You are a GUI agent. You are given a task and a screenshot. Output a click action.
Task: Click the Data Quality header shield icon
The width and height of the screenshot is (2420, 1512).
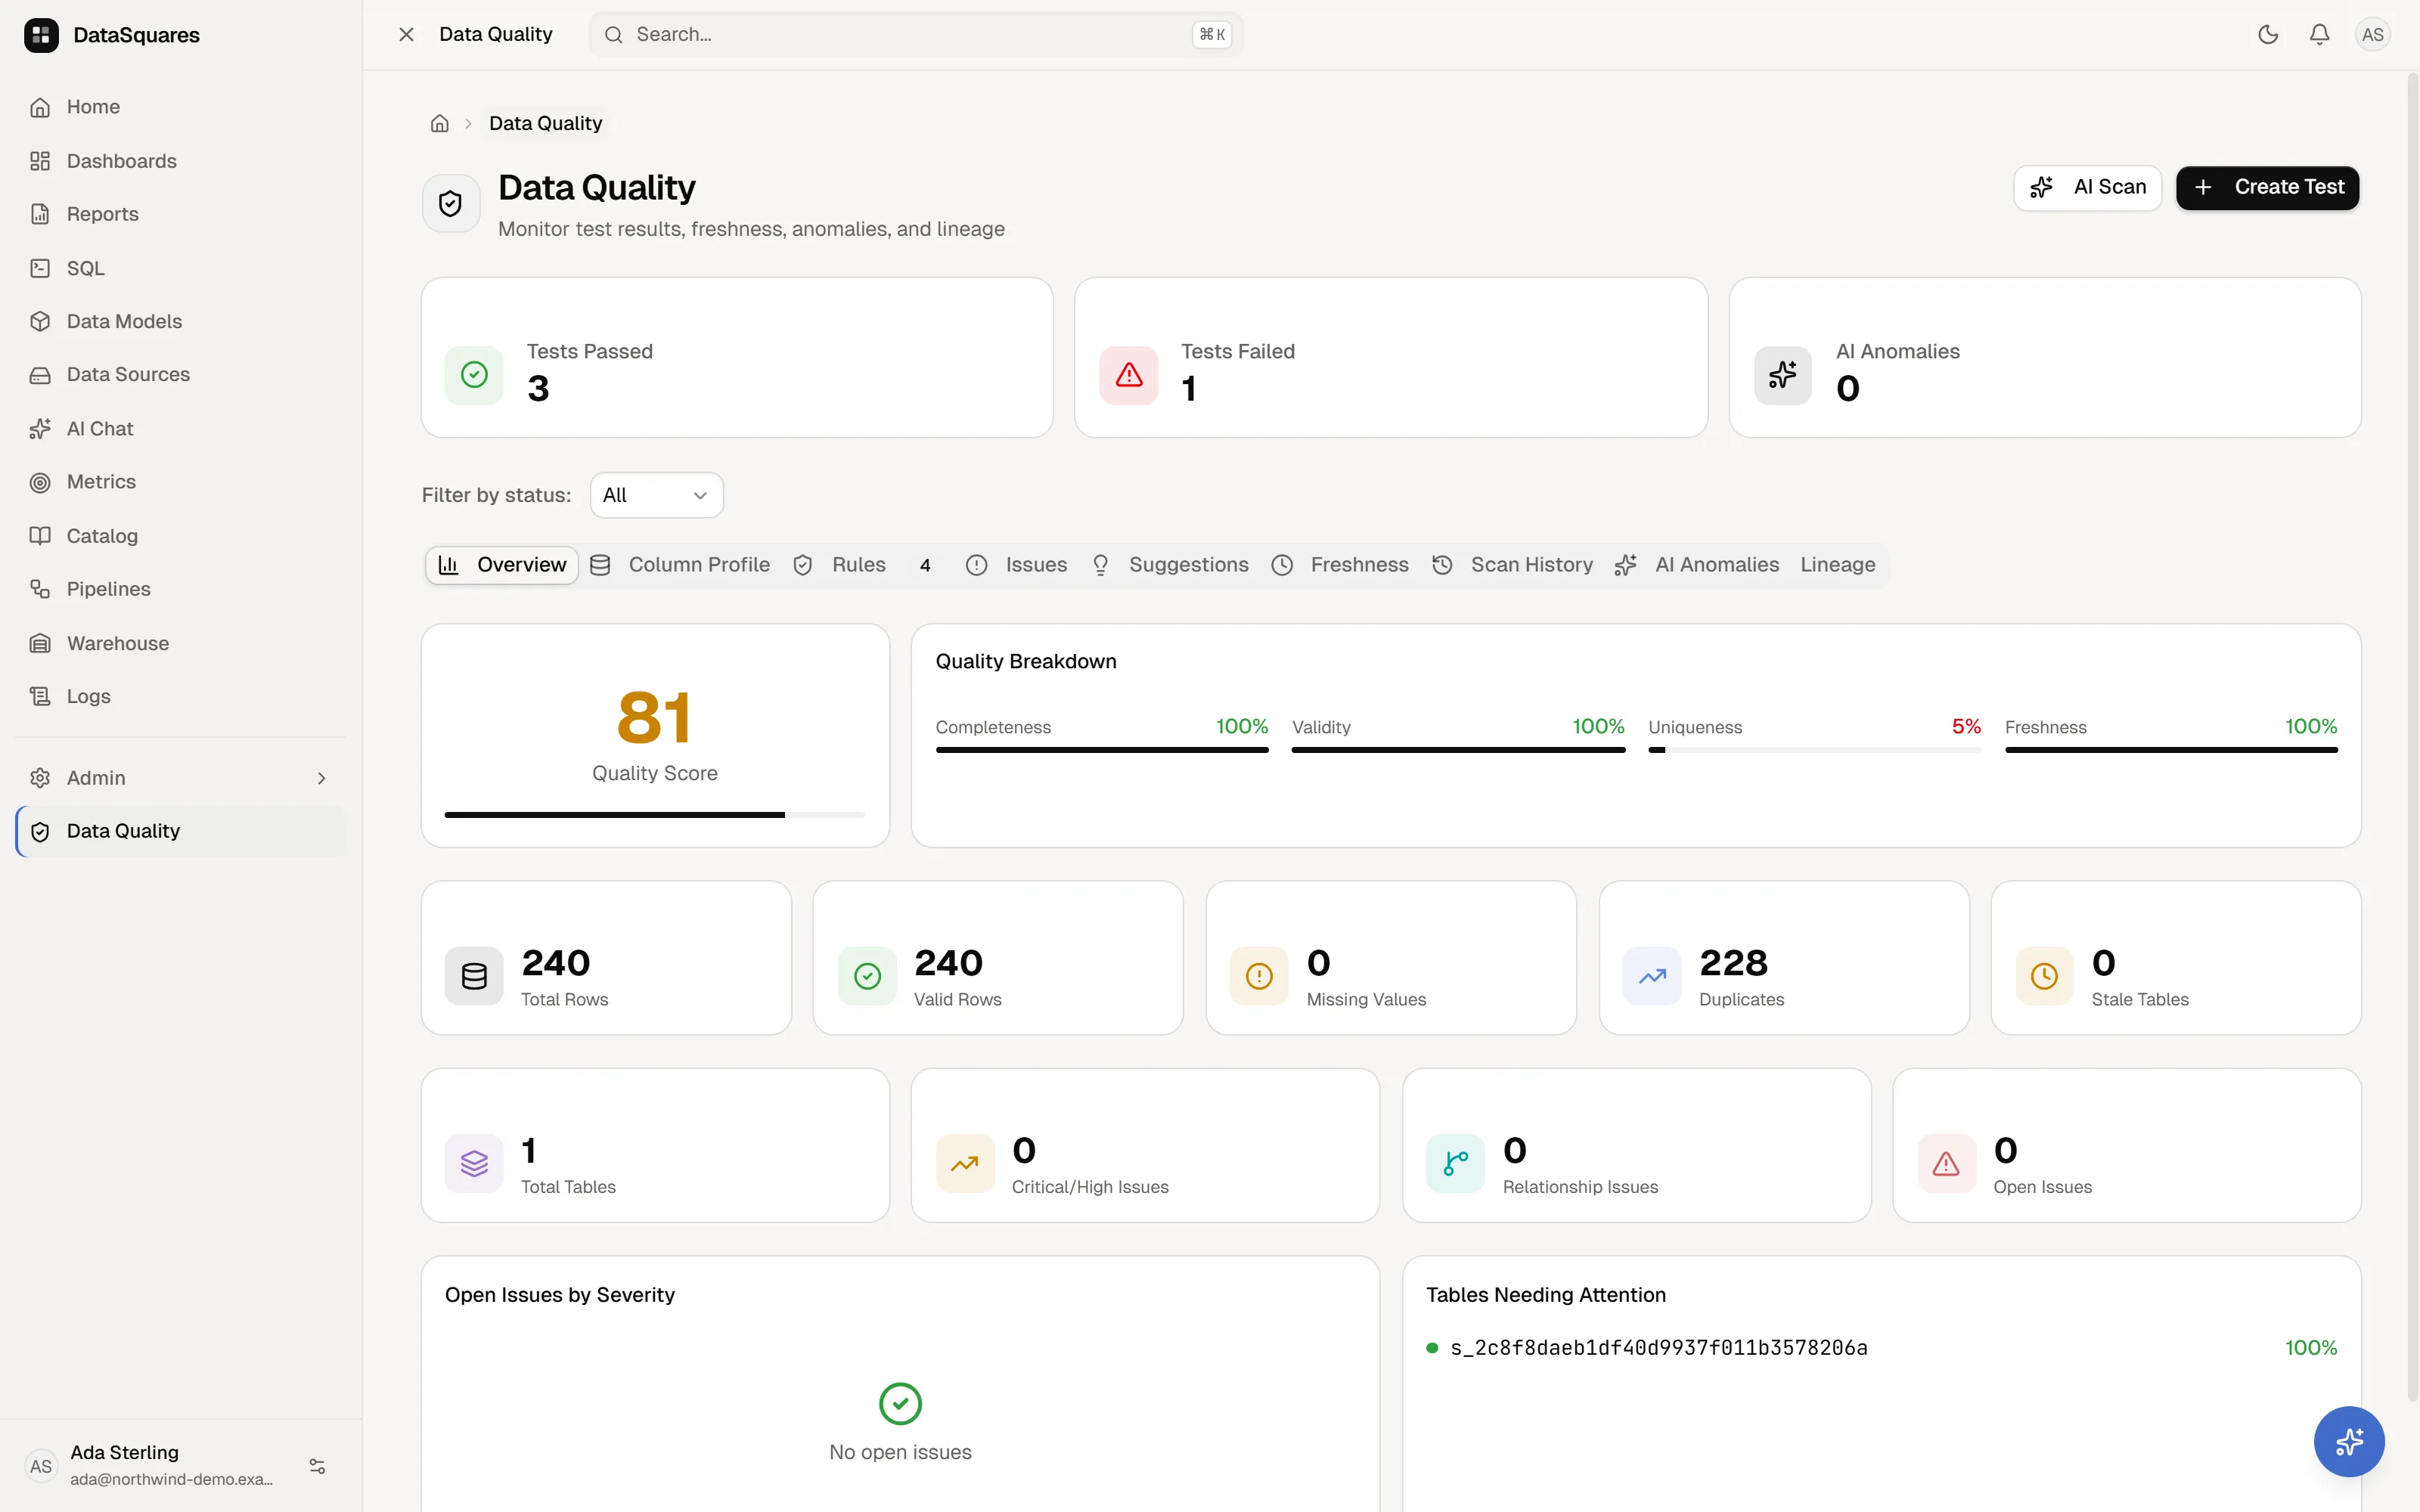451,204
